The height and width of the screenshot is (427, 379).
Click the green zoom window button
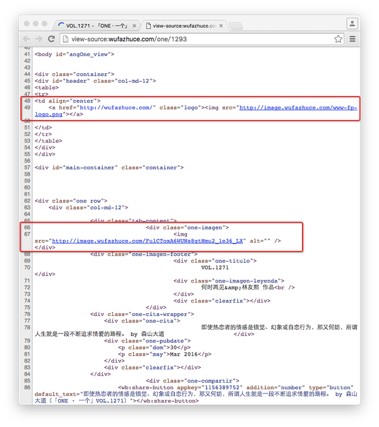[45, 23]
